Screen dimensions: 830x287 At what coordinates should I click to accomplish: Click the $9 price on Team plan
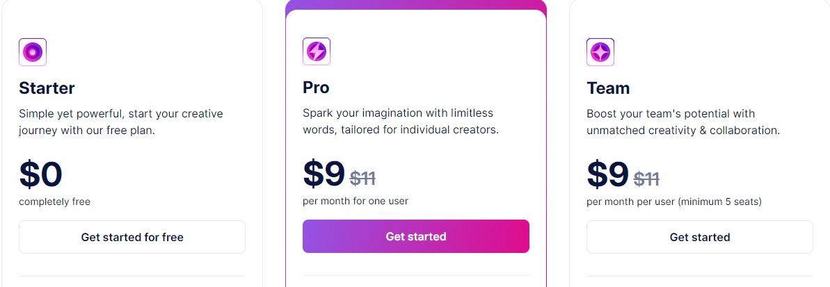pos(607,174)
